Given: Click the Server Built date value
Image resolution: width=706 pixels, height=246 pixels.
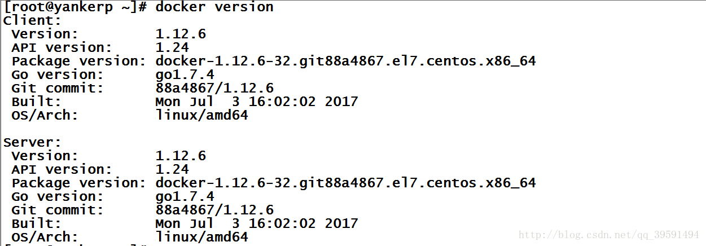Looking at the screenshot, I should (257, 223).
